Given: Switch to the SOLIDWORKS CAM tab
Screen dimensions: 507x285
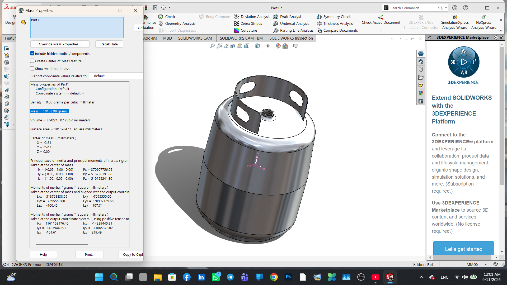Looking at the screenshot, I should (195, 38).
